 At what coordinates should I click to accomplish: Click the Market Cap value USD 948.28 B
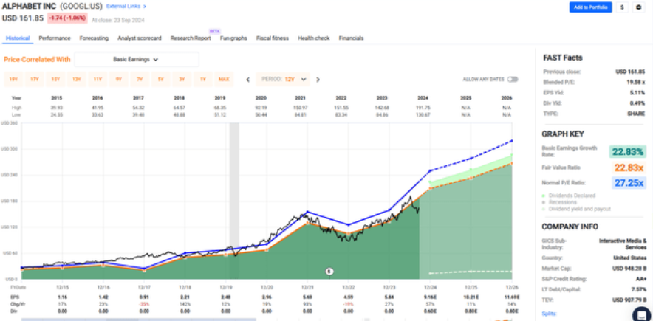(629, 268)
